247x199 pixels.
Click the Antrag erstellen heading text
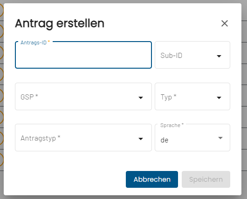[x=60, y=24]
